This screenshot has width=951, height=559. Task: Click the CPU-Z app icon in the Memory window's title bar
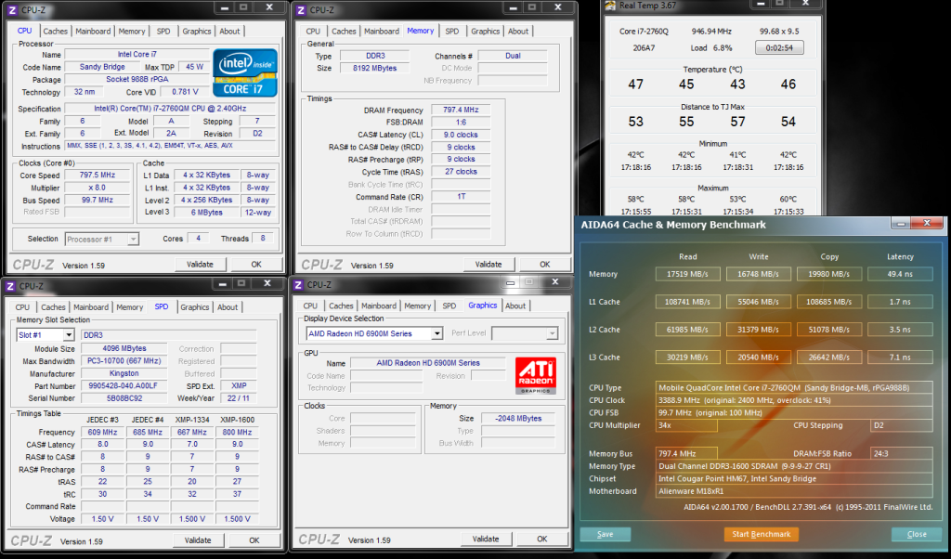pyautogui.click(x=300, y=9)
